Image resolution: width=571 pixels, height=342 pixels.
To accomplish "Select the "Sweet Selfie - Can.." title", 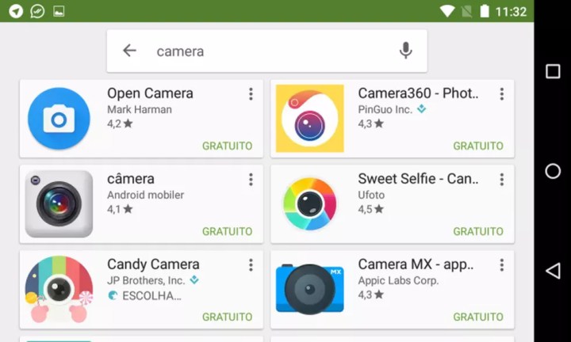I will coord(418,179).
